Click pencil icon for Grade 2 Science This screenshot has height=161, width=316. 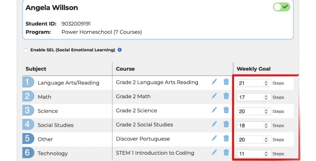pos(214,110)
